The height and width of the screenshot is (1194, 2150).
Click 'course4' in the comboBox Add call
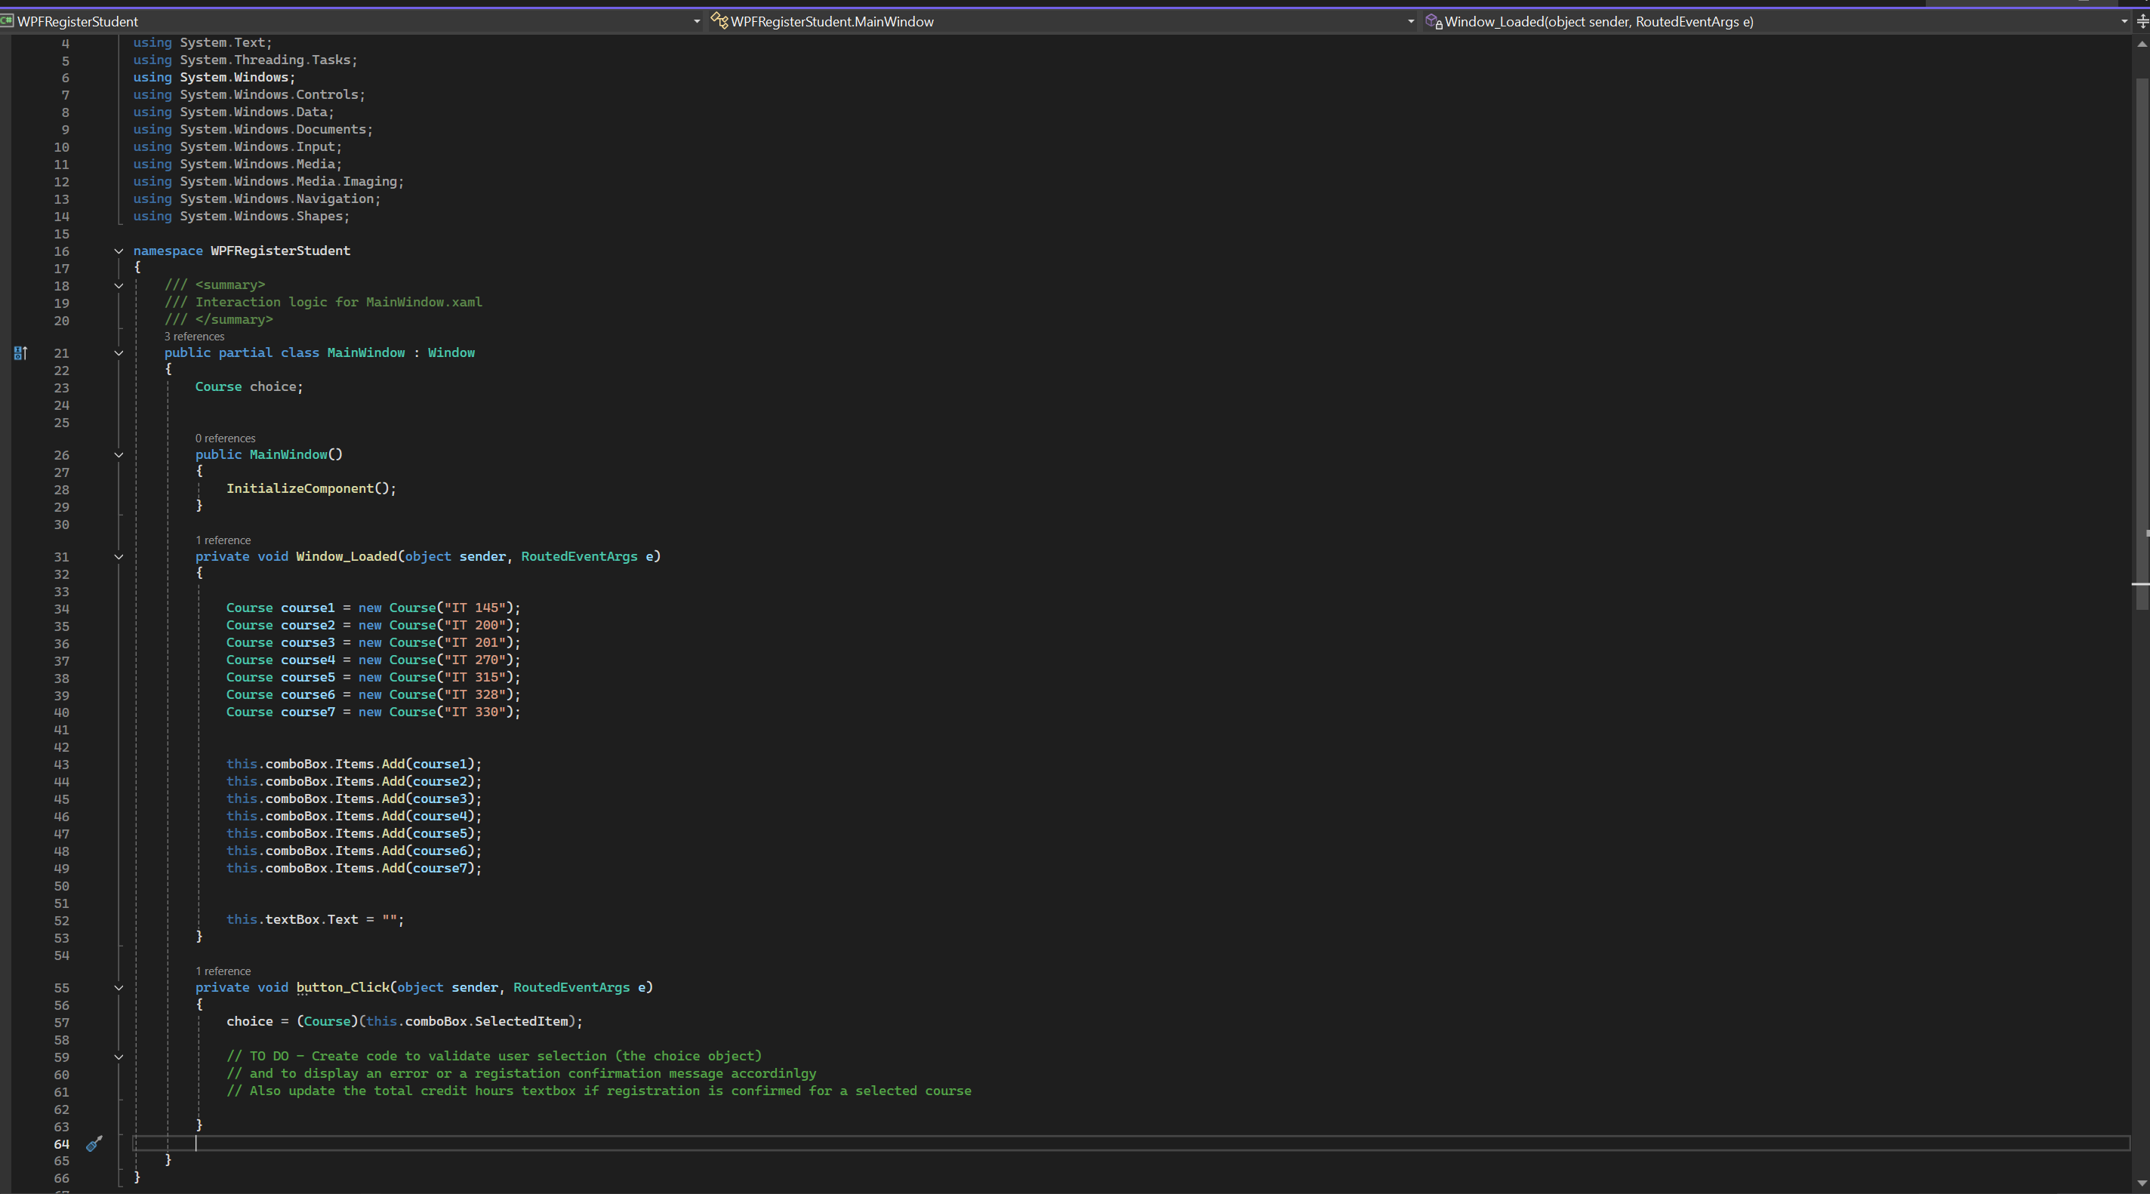click(x=440, y=817)
